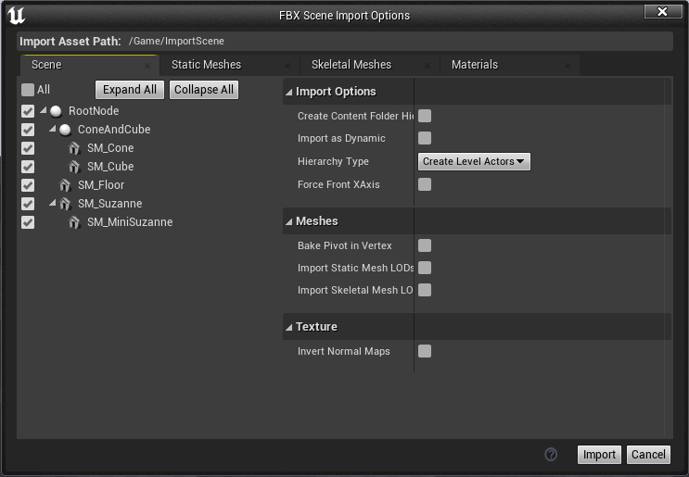Click the Import button

click(599, 455)
